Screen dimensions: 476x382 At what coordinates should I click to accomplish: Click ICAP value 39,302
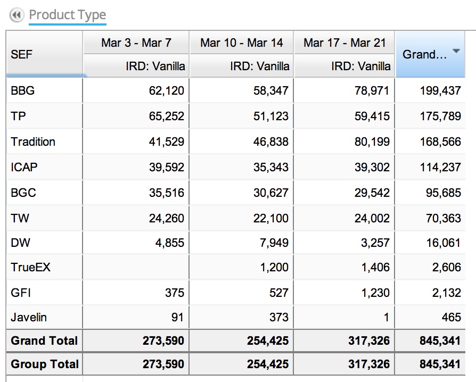tap(372, 167)
